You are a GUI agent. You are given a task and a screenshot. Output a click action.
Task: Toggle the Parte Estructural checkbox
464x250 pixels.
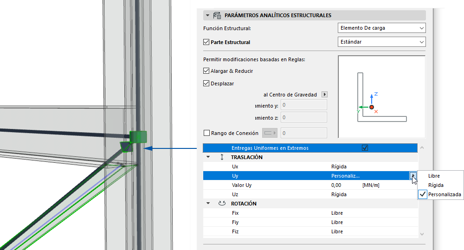pos(206,42)
